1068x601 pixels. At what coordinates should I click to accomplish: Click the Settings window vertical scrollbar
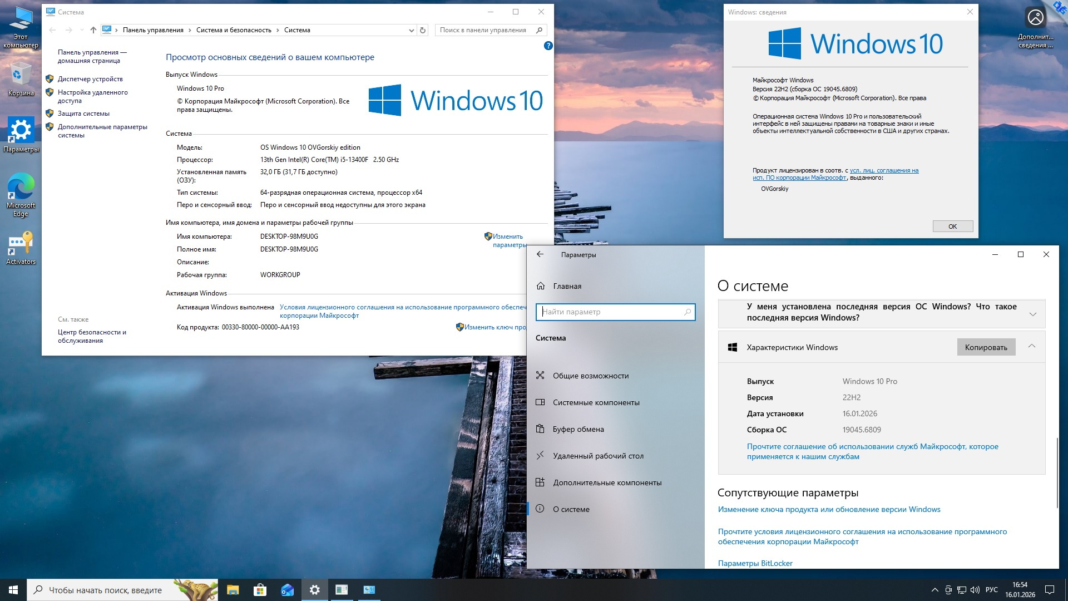tap(1057, 473)
